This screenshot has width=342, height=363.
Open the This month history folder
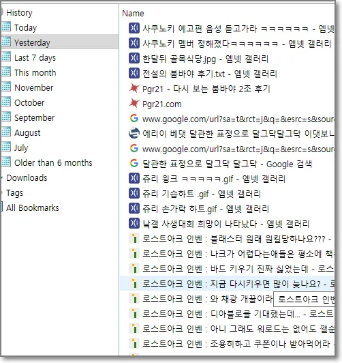tap(35, 73)
